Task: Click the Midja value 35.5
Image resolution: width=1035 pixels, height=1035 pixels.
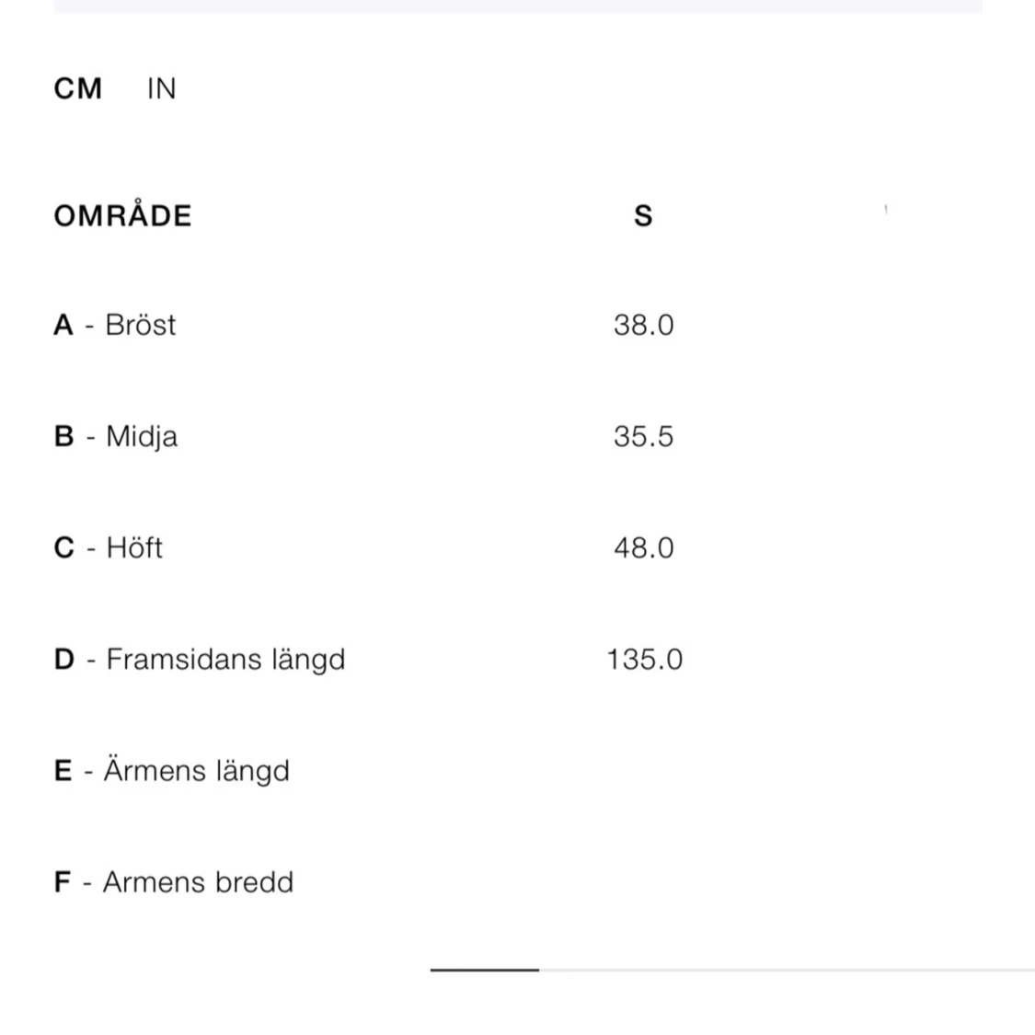Action: pyautogui.click(x=644, y=436)
